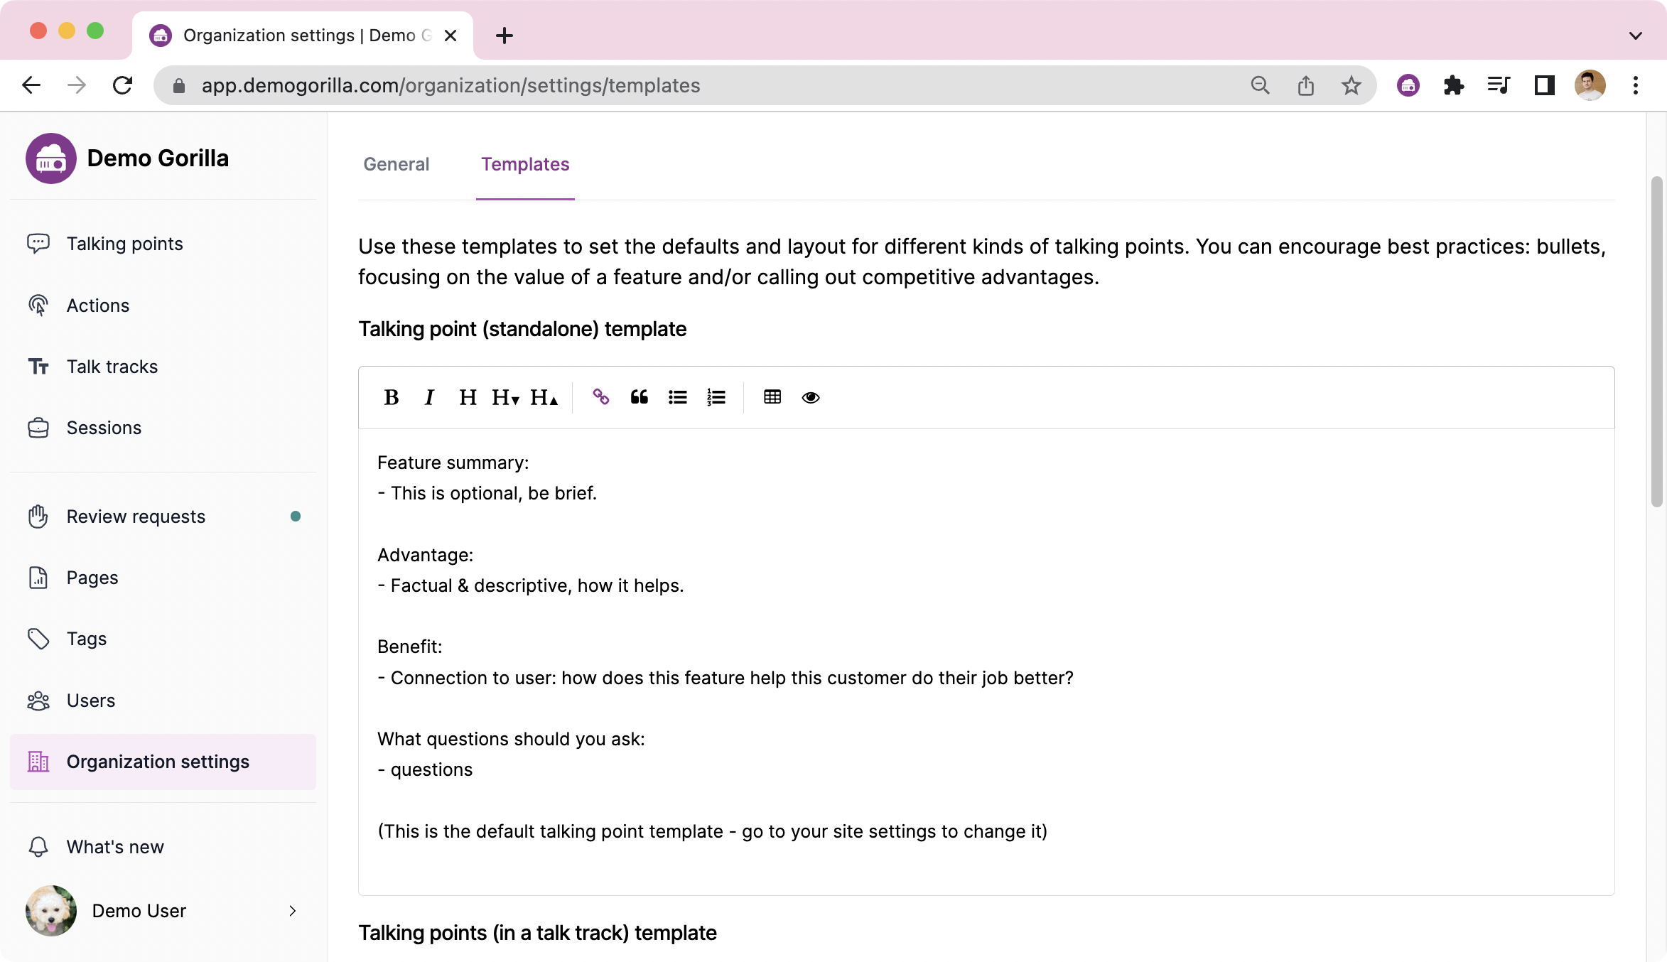The width and height of the screenshot is (1667, 962).
Task: Add a bulleted list in editor
Action: (678, 397)
